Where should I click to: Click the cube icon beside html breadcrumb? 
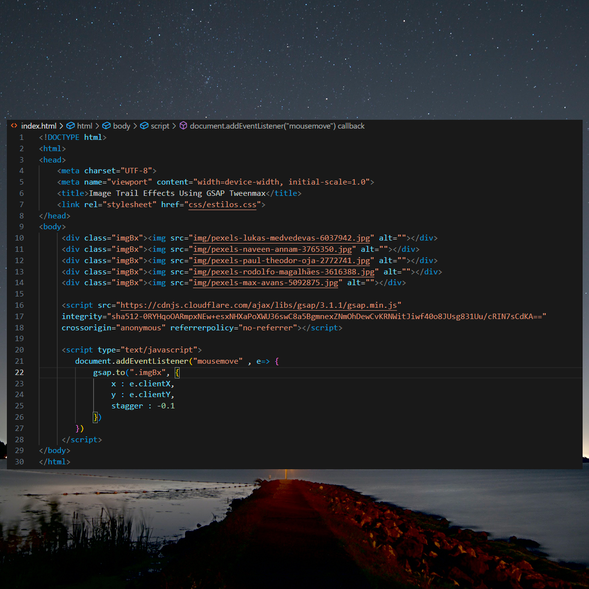coord(71,126)
